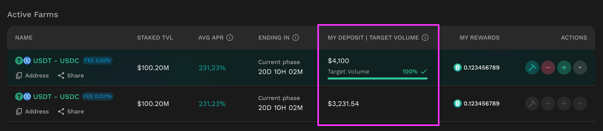Share the FEE 0.03% USDT - USDC farm
The height and width of the screenshot is (131, 603).
coord(71,76)
